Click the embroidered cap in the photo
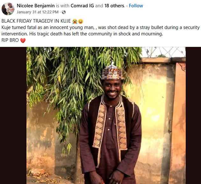 point(112,72)
